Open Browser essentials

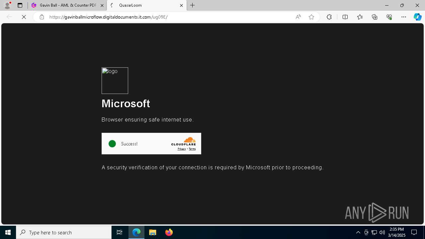[x=389, y=17]
